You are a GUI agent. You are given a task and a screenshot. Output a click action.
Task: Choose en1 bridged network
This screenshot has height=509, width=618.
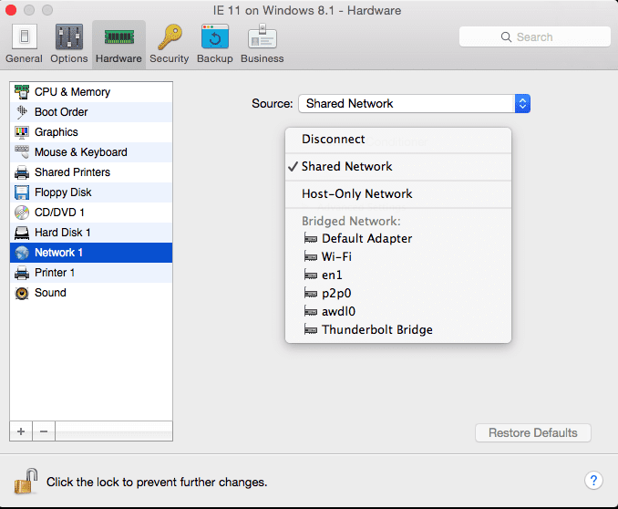pos(398,275)
